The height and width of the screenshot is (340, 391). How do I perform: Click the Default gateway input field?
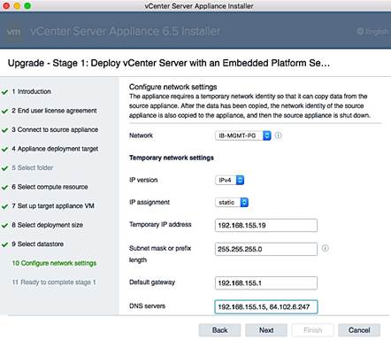[x=266, y=283]
